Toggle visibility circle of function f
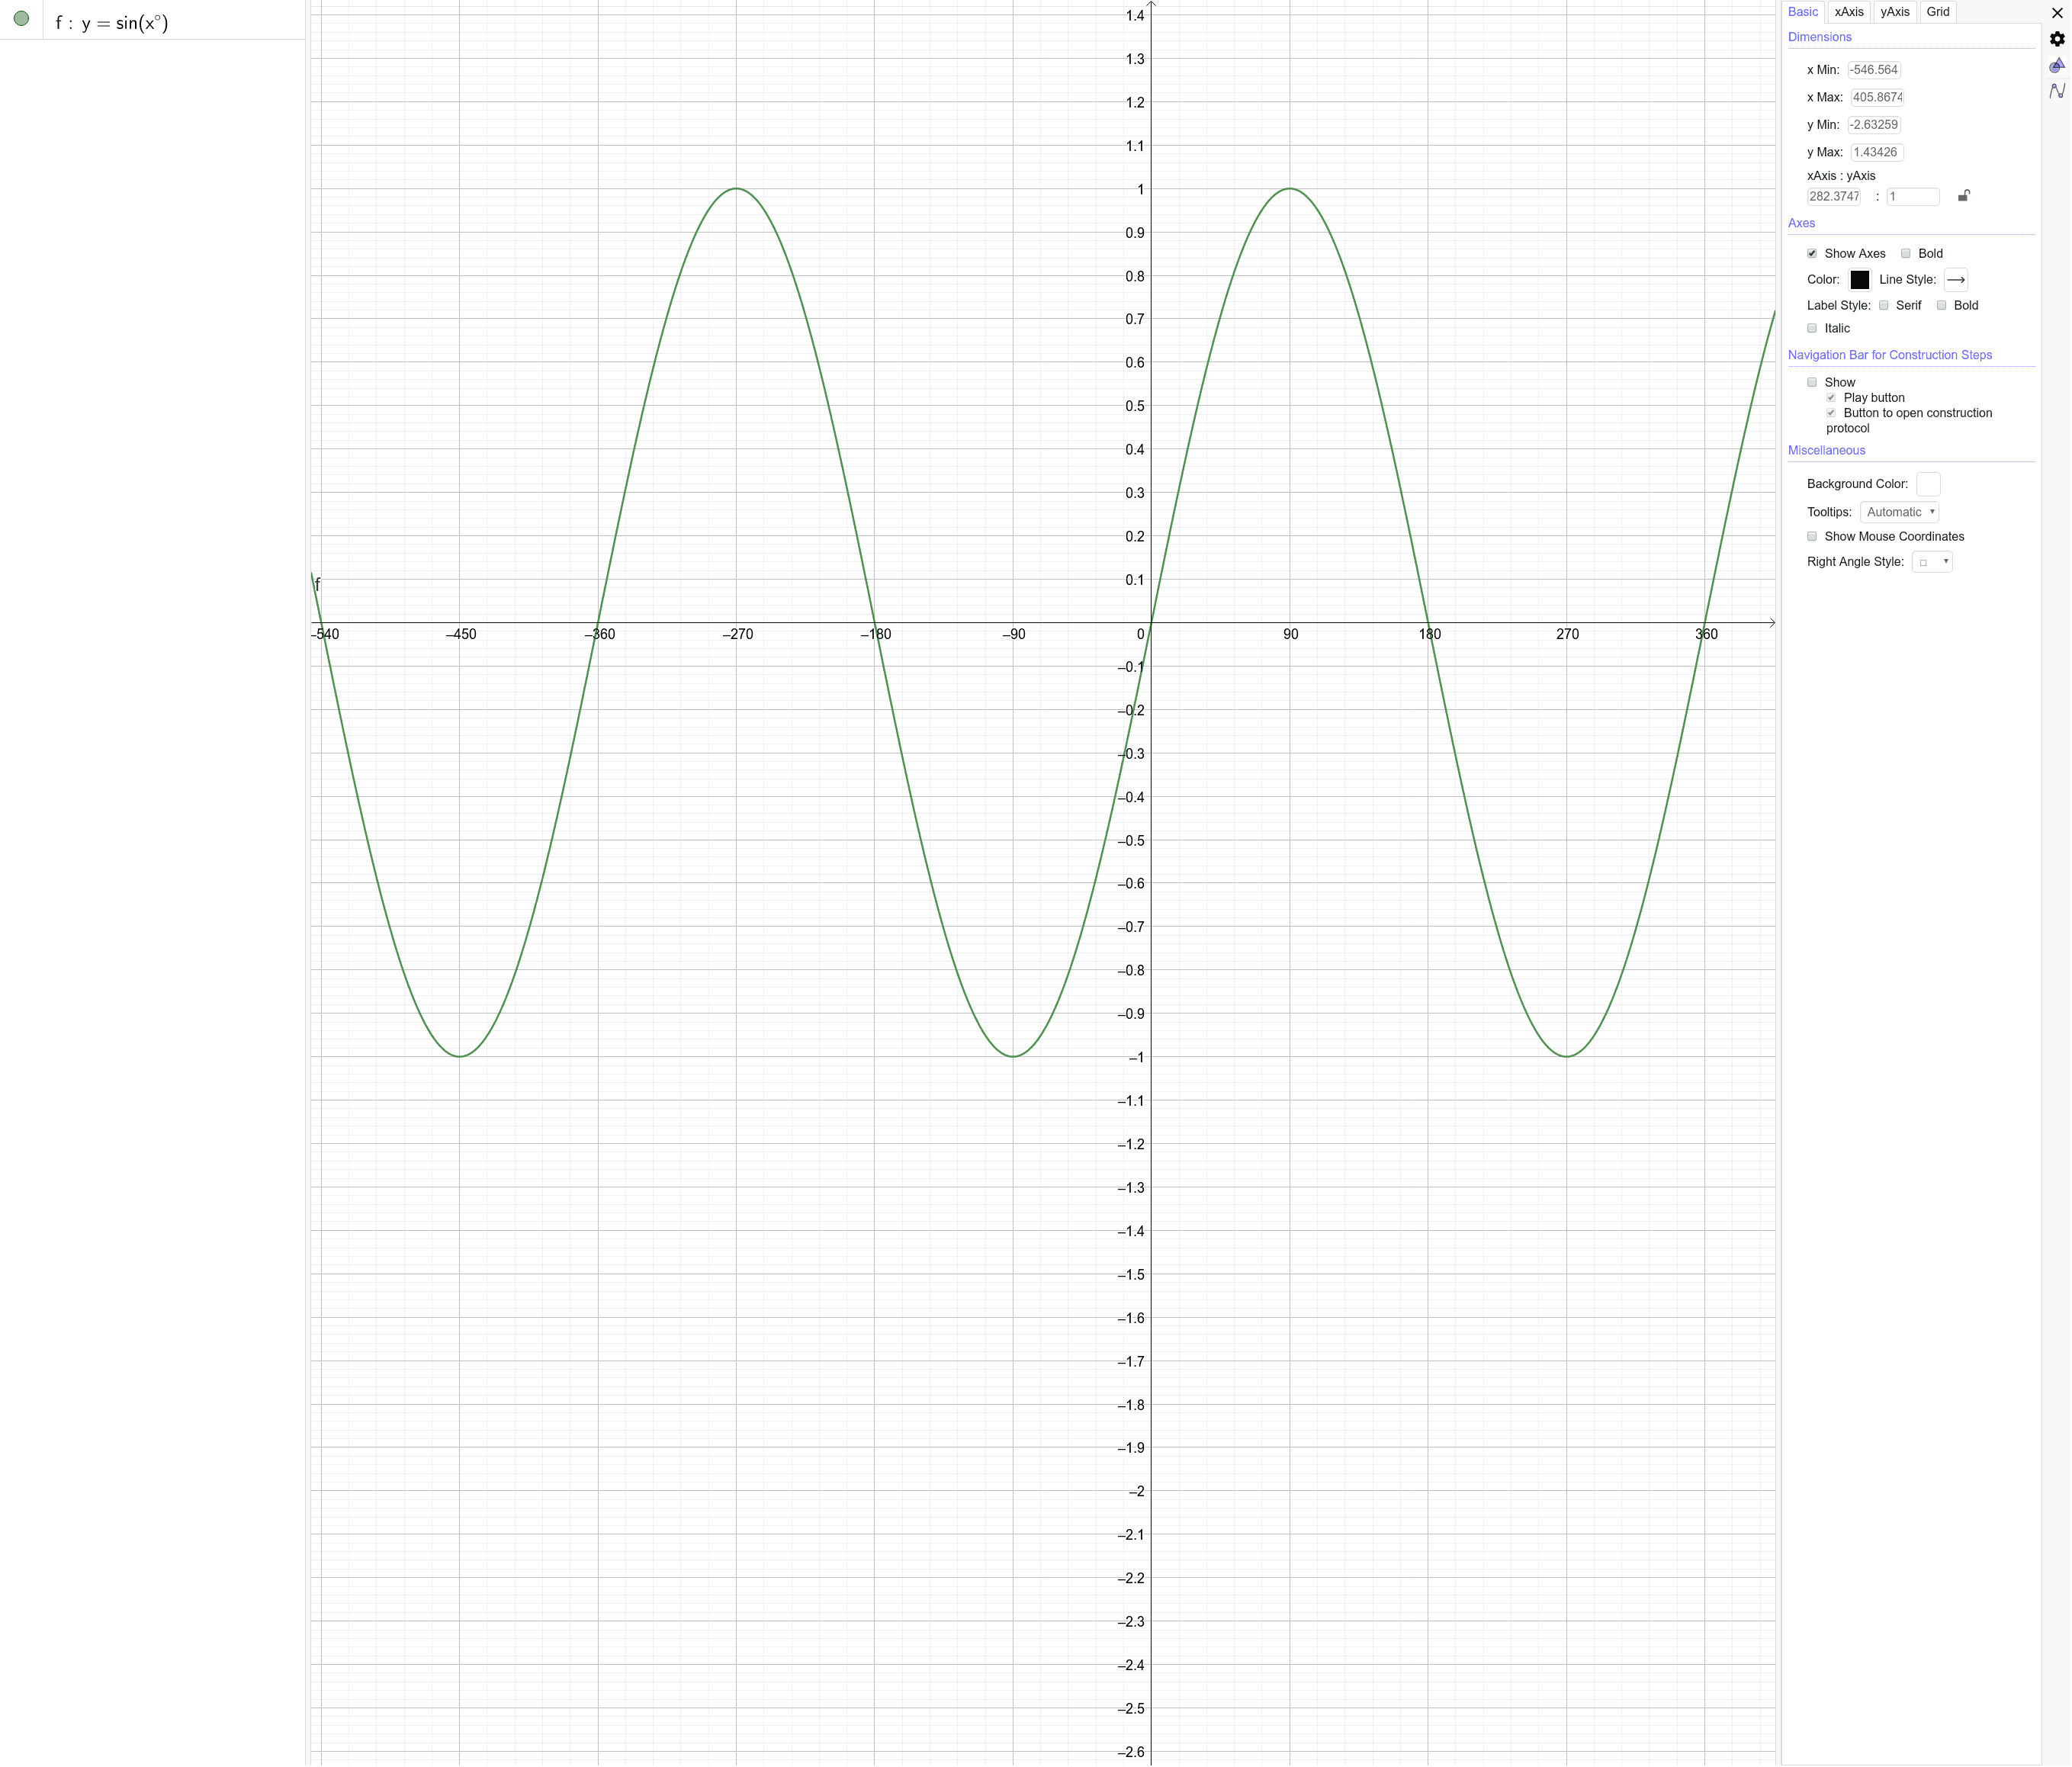Image resolution: width=2072 pixels, height=1767 pixels. click(x=21, y=19)
